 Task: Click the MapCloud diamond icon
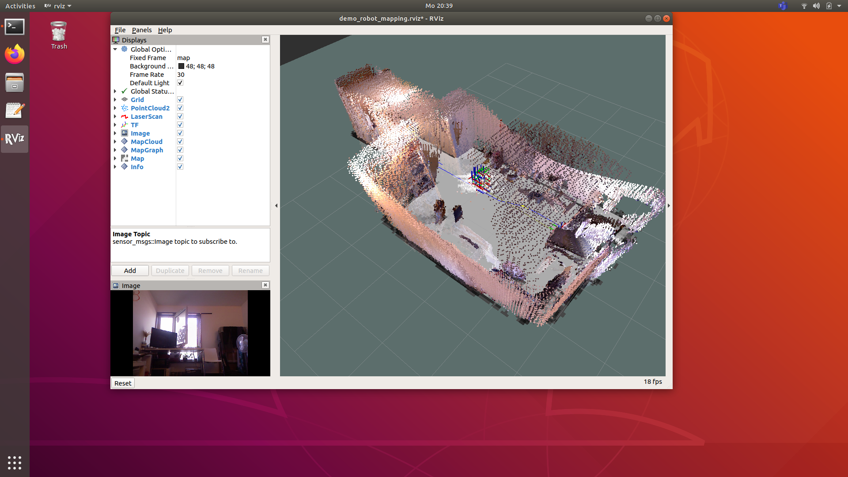click(125, 142)
